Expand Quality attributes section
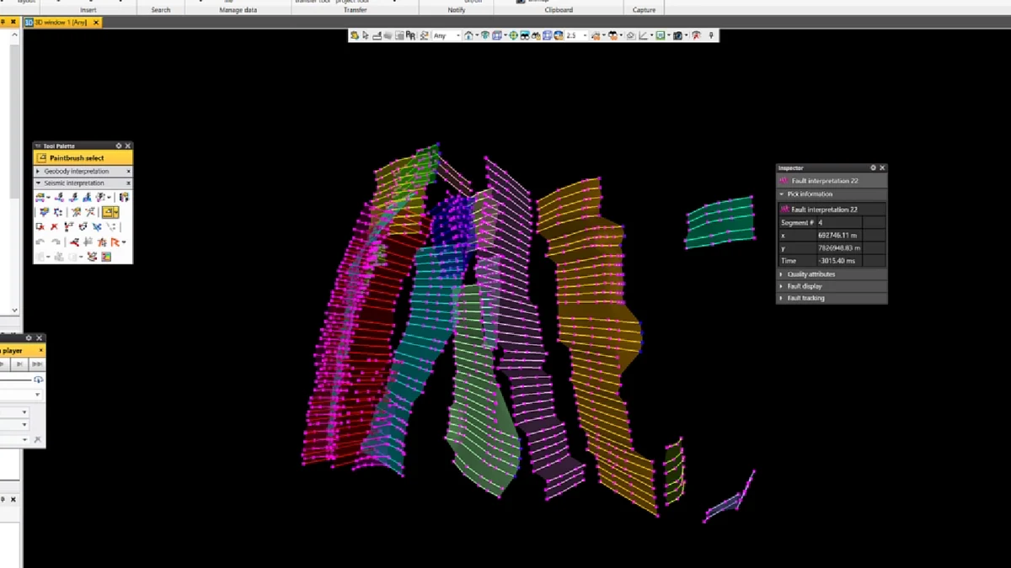The height and width of the screenshot is (568, 1011). pos(781,274)
